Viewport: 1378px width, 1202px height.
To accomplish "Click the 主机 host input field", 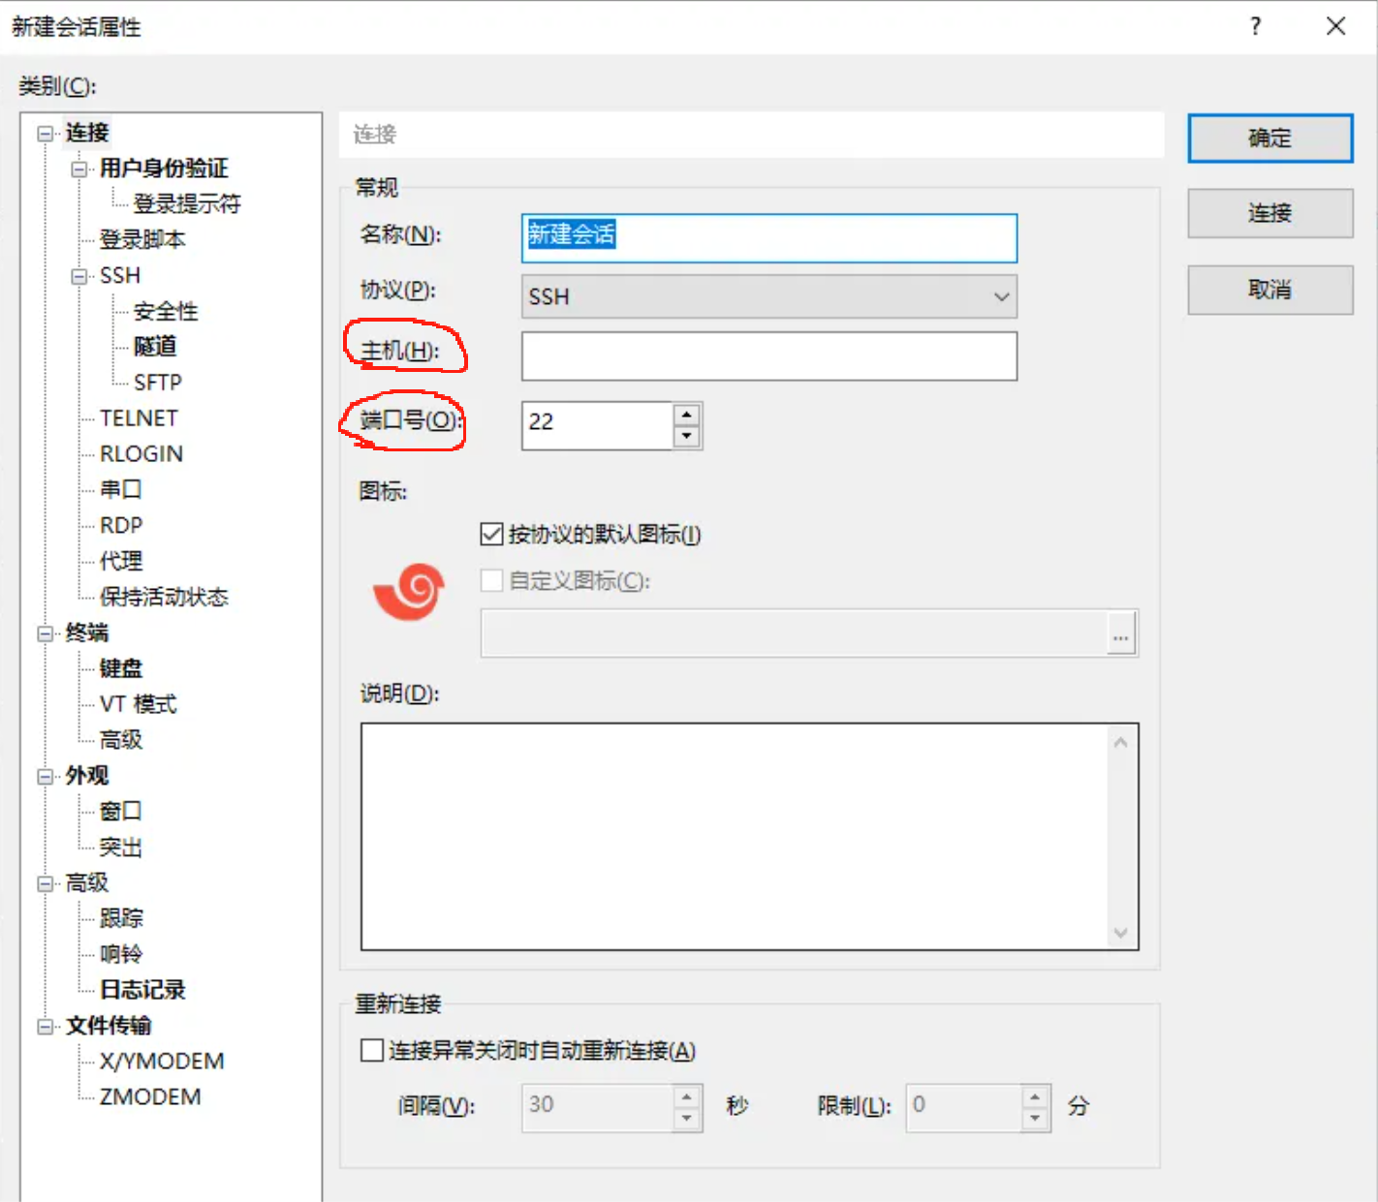I will tap(768, 356).
